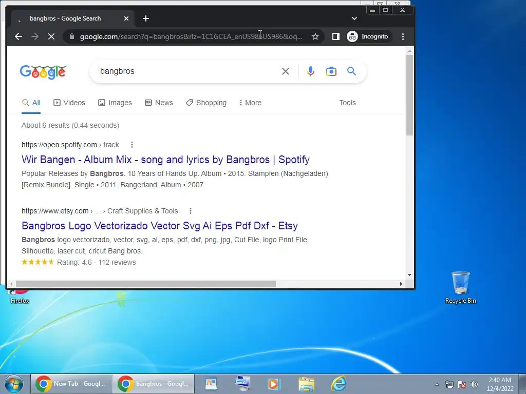Click the Incognito profile indicator
Screen dimensions: 526x394
368,36
